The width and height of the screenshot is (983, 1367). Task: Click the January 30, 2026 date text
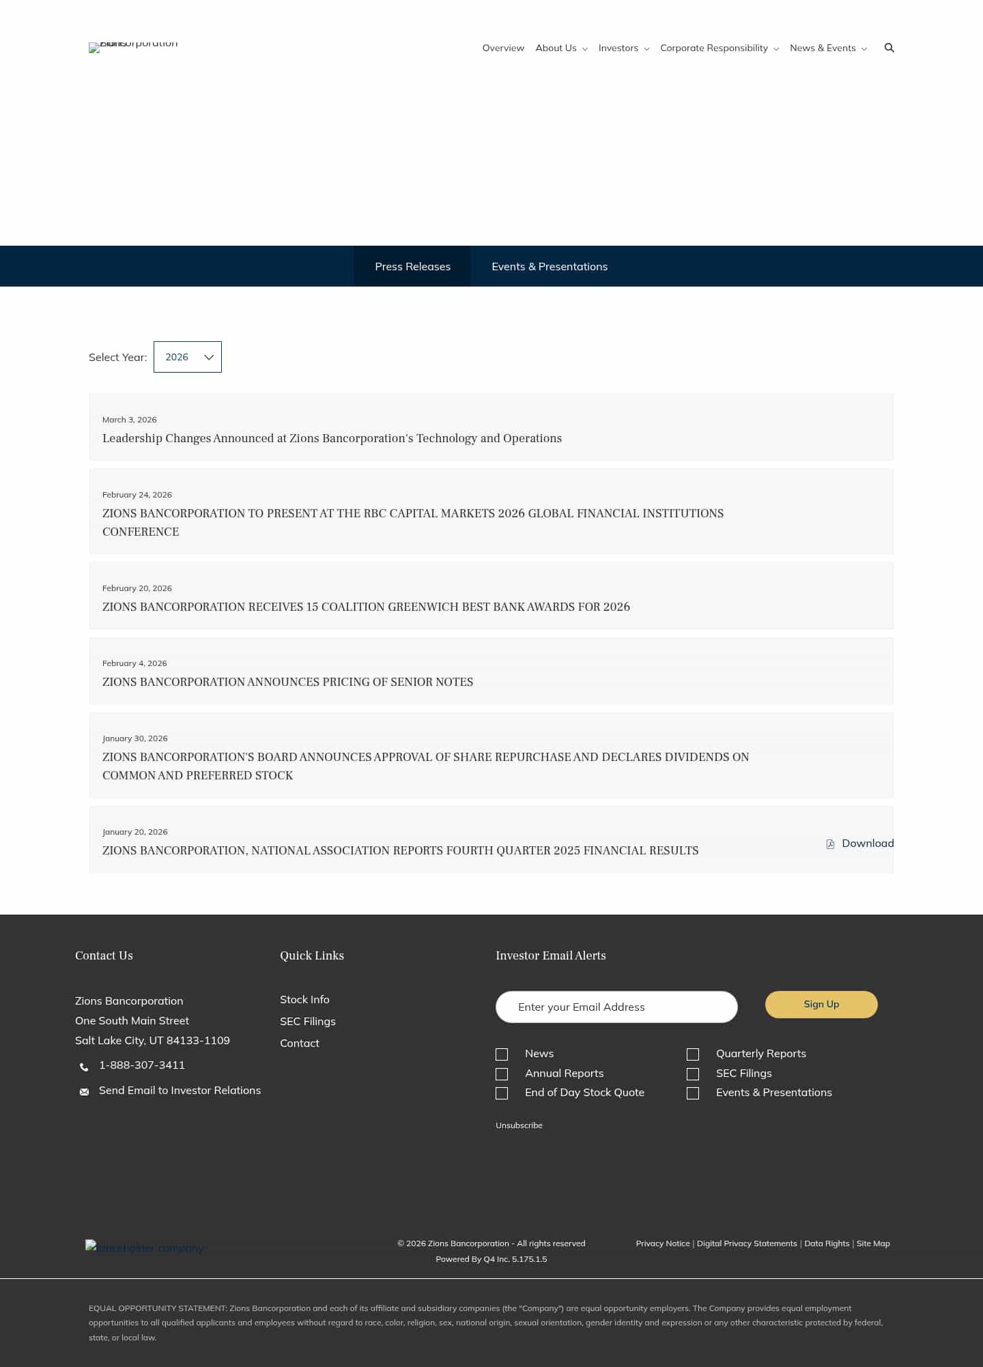tap(135, 738)
